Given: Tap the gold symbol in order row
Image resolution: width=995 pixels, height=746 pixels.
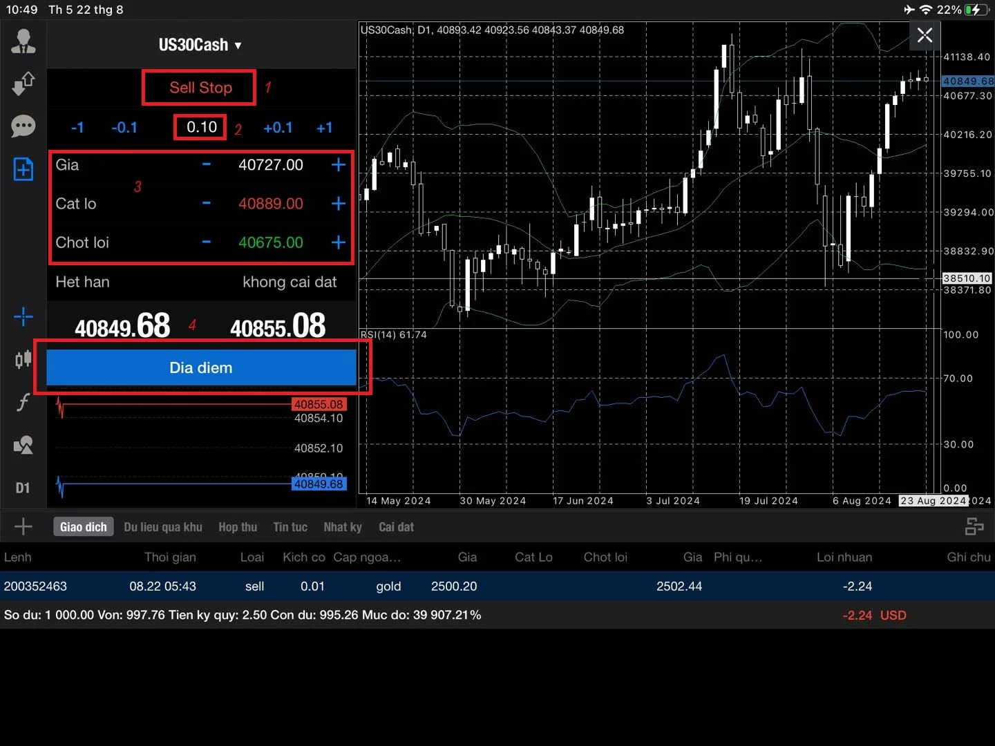Looking at the screenshot, I should click(x=388, y=586).
